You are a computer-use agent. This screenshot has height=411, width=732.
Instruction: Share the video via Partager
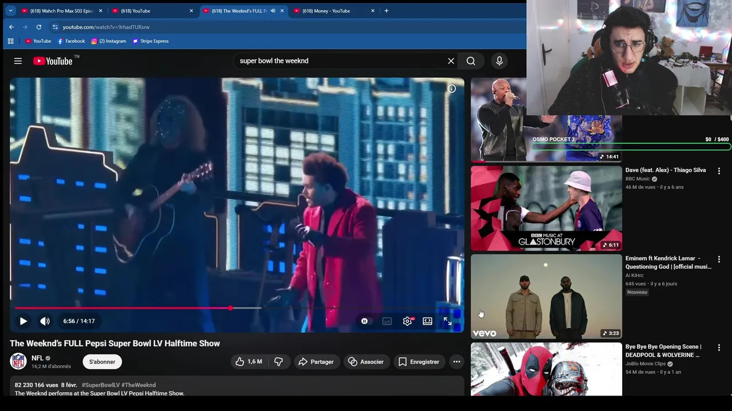(316, 362)
